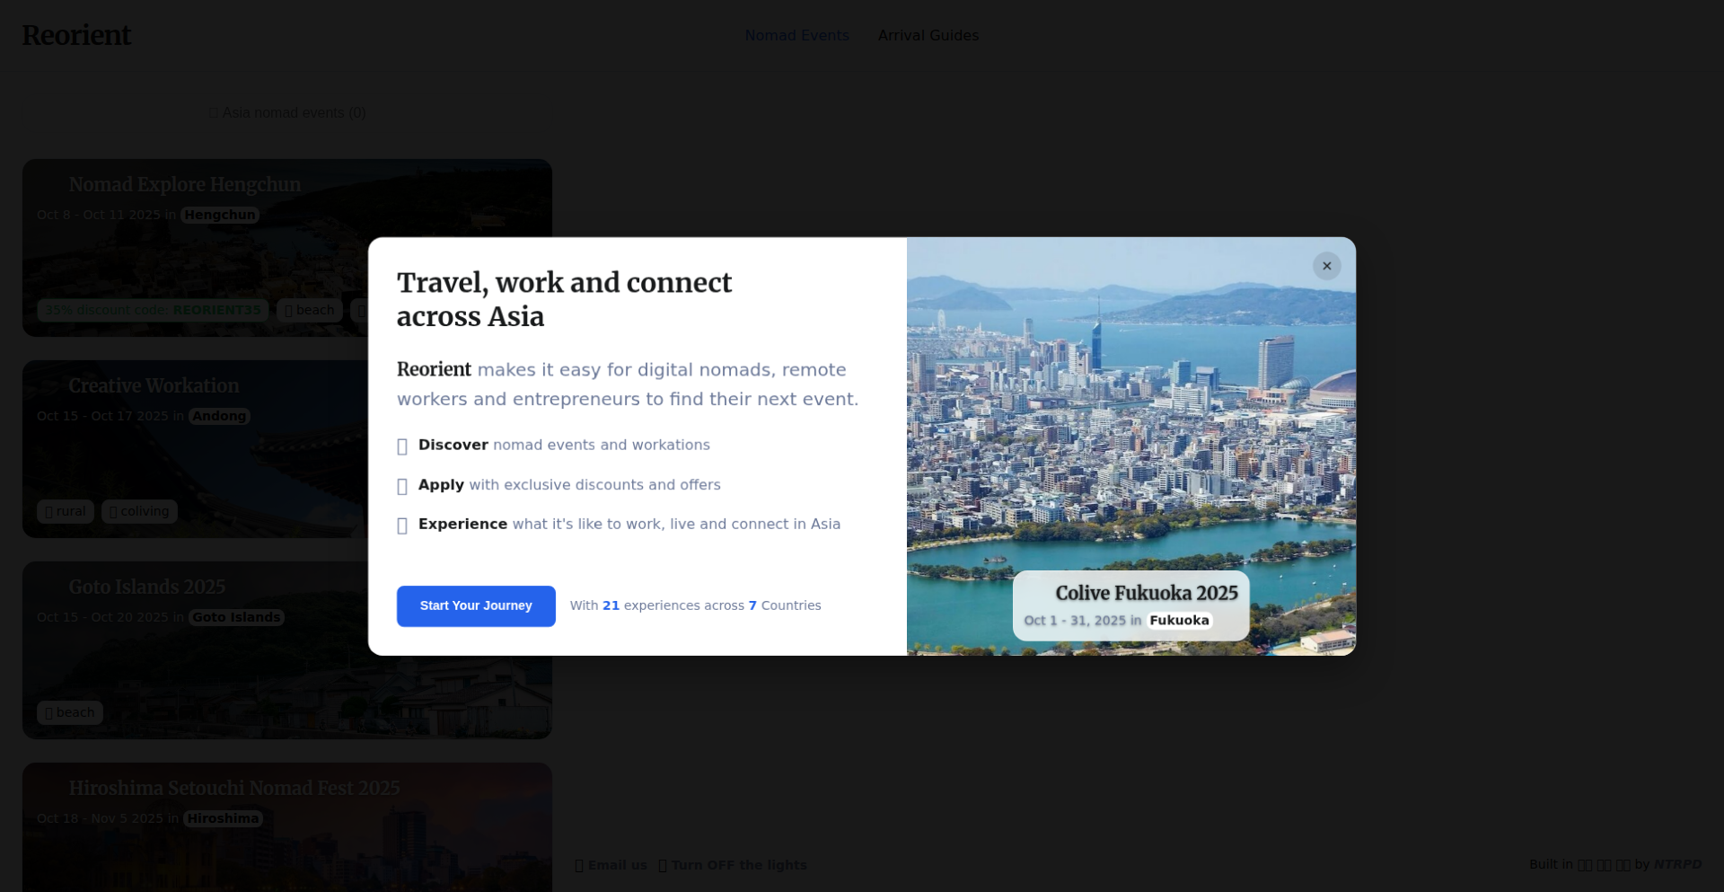The width and height of the screenshot is (1724, 892).
Task: Select the Fukuoka location tag
Action: pyautogui.click(x=1179, y=621)
